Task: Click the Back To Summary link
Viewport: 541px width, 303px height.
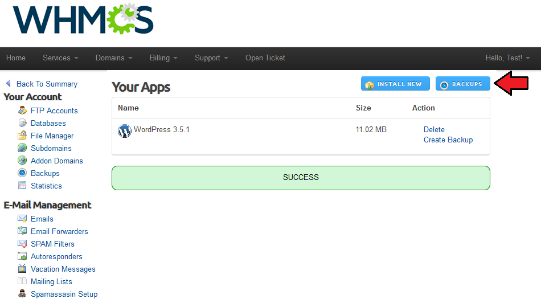Action: [47, 84]
